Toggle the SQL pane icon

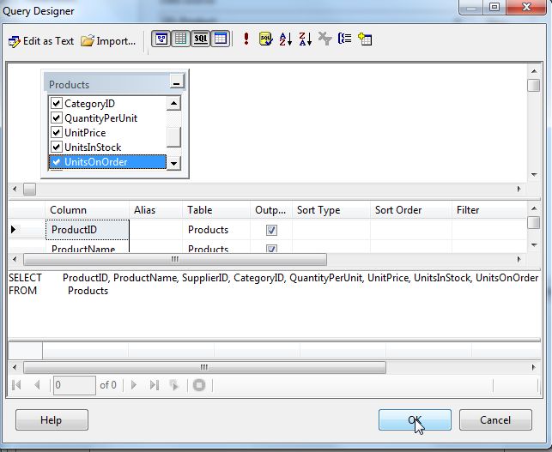[200, 39]
